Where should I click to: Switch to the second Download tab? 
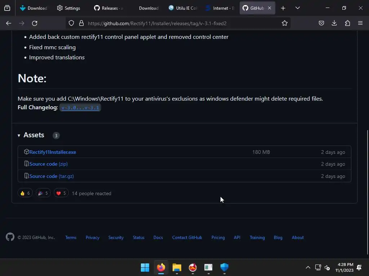click(x=146, y=8)
